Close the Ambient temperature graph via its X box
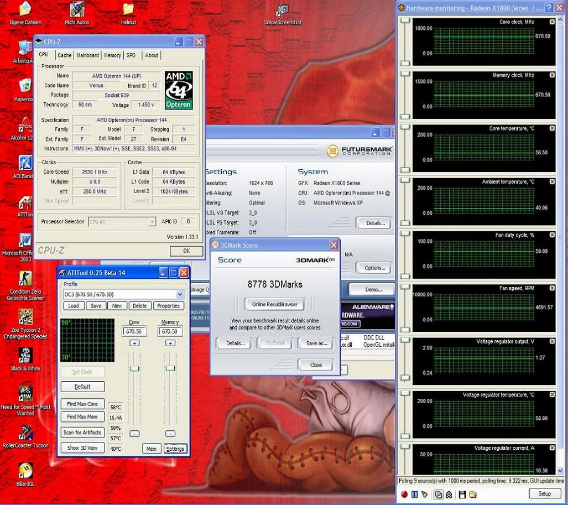Image resolution: width=568 pixels, height=505 pixels. tap(552, 181)
